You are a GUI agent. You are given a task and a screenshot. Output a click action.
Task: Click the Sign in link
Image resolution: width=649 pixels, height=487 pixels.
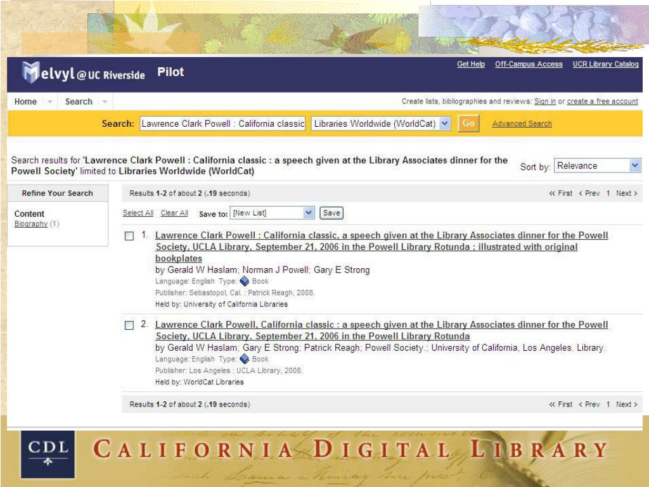tap(545, 101)
